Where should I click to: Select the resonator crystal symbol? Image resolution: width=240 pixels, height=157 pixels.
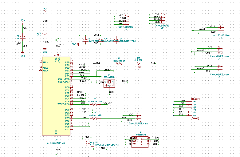click(109, 83)
